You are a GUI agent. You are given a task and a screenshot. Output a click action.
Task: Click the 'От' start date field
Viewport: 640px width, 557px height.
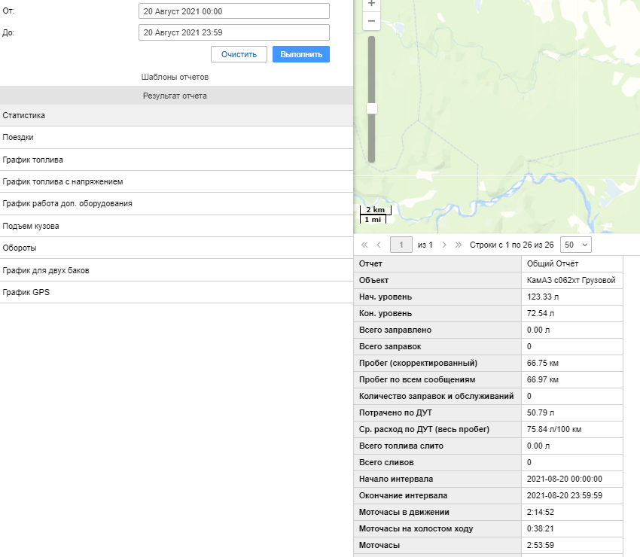234,11
